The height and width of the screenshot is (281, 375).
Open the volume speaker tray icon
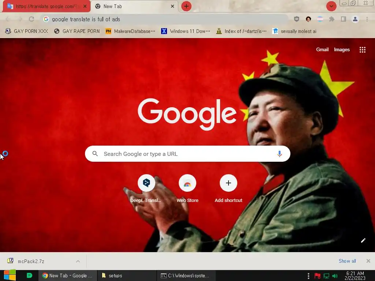335,276
